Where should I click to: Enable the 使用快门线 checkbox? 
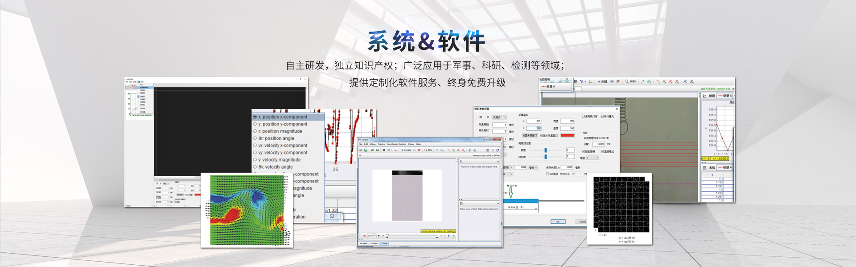[x=583, y=117]
